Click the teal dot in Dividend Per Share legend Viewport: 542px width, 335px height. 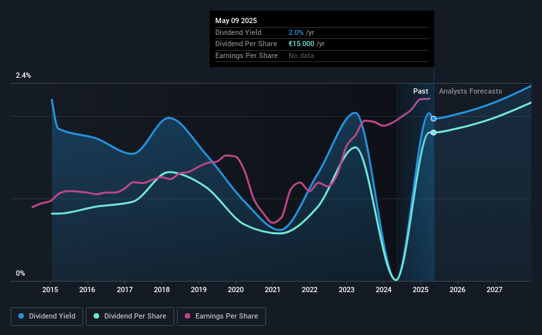(96, 316)
